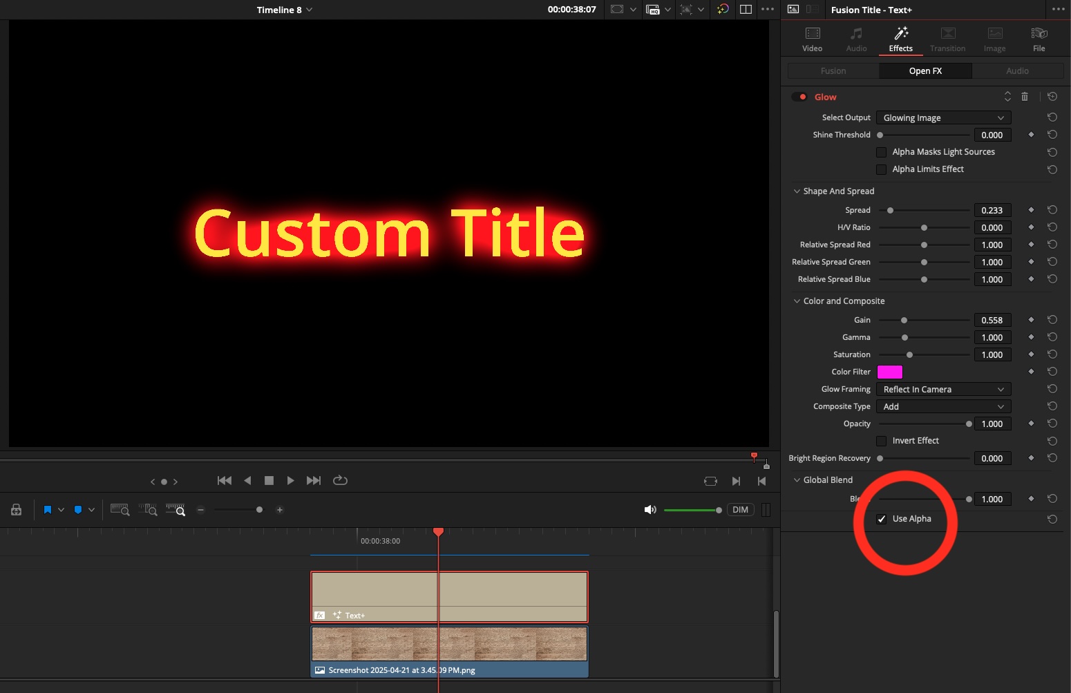Click the Saturation value field
This screenshot has width=1071, height=693.
[992, 355]
